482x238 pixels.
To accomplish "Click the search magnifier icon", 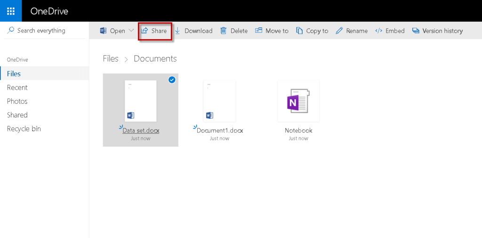I will tap(11, 31).
